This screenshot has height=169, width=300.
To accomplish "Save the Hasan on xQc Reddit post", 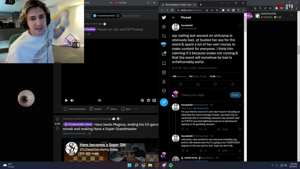I will pyautogui.click(x=126, y=109).
